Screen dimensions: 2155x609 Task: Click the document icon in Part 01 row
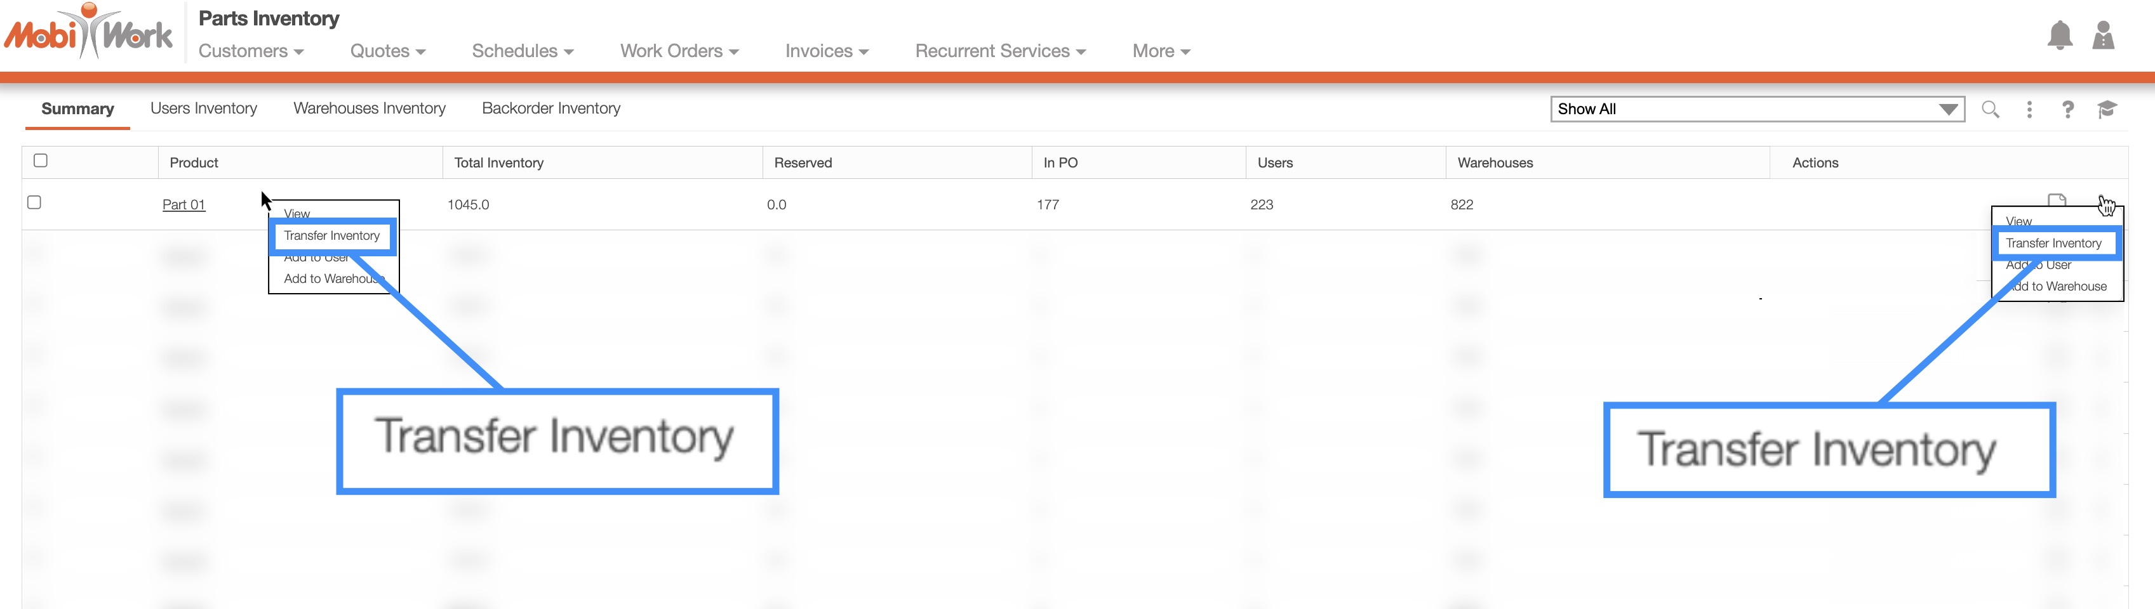point(2057,200)
